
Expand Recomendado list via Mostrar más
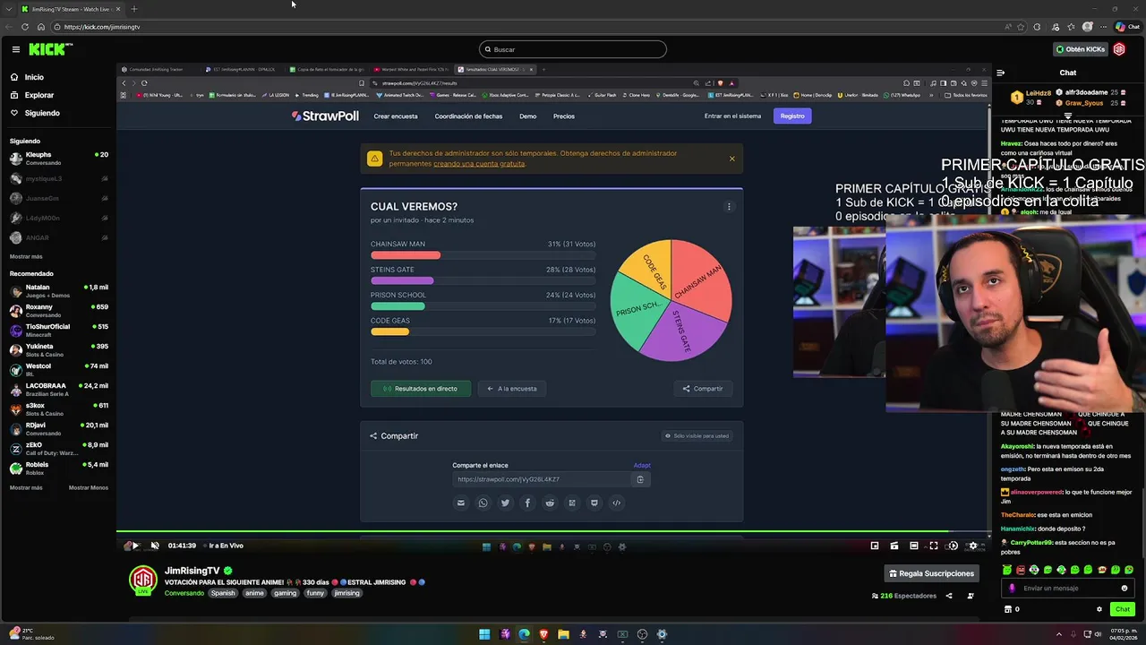[26, 487]
